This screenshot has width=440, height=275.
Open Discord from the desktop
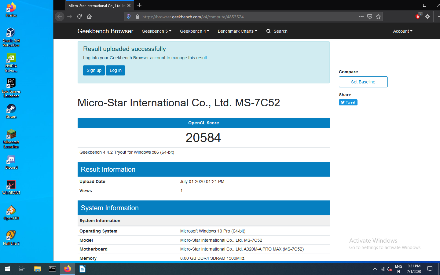coord(11,162)
